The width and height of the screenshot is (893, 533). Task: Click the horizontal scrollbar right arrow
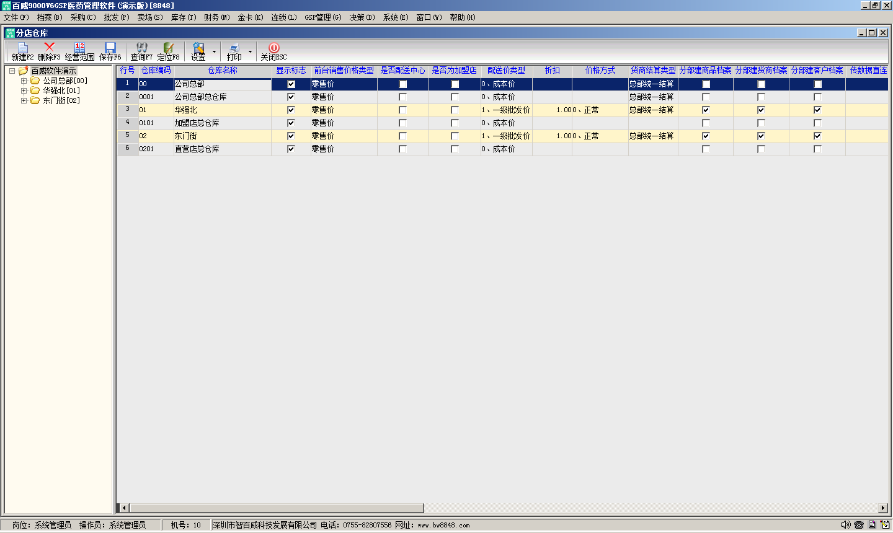pyautogui.click(x=883, y=508)
